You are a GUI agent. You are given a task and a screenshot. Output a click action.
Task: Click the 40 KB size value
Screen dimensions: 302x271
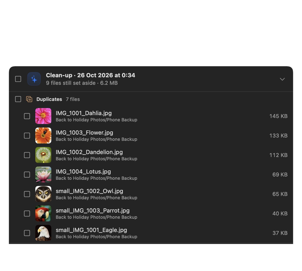280,214
